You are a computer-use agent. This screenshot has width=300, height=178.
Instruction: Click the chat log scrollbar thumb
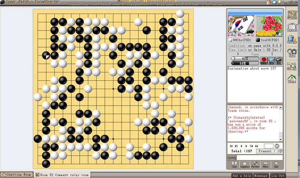point(280,134)
